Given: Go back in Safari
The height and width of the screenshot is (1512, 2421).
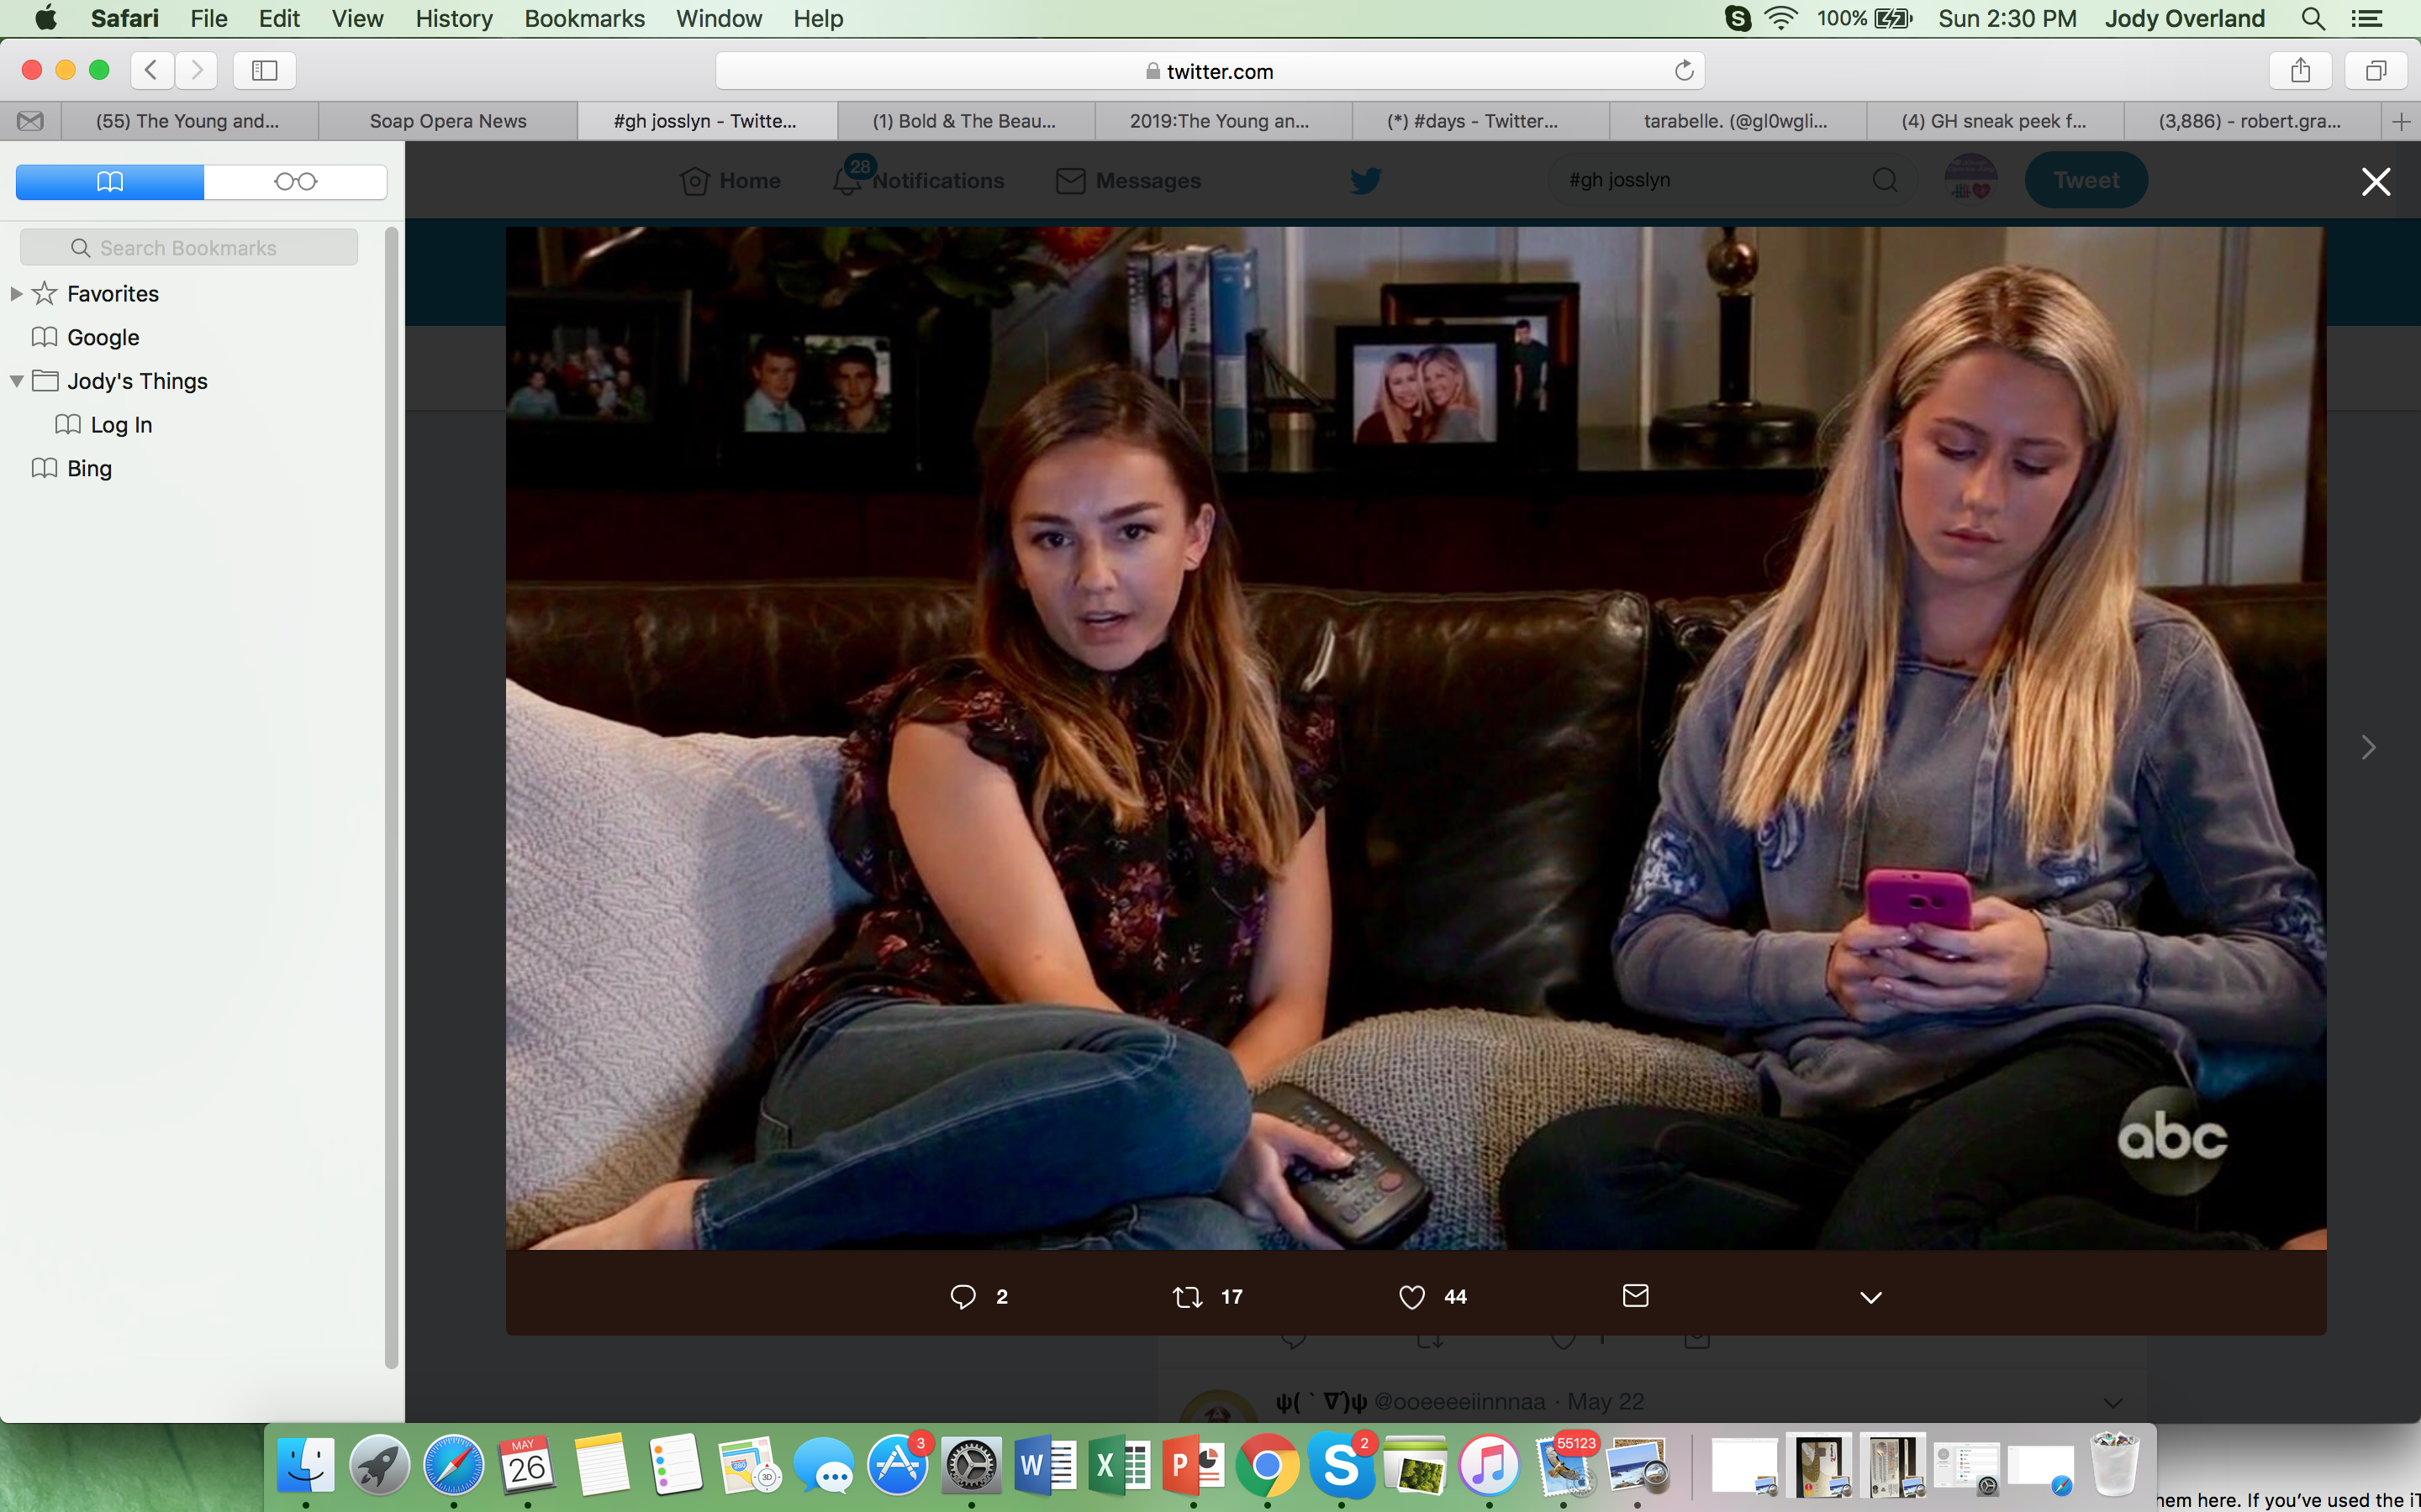Looking at the screenshot, I should 151,70.
